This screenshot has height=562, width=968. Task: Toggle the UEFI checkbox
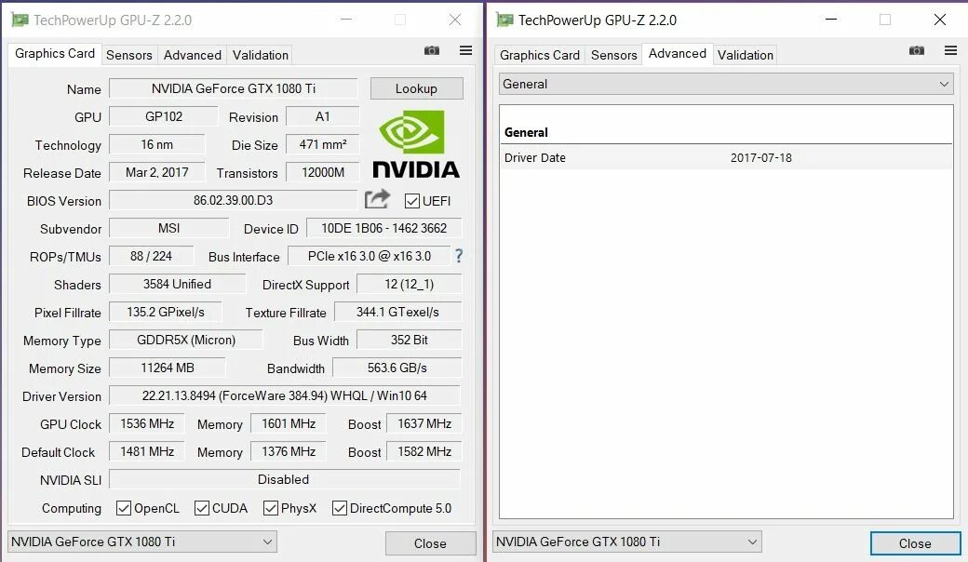pyautogui.click(x=411, y=201)
